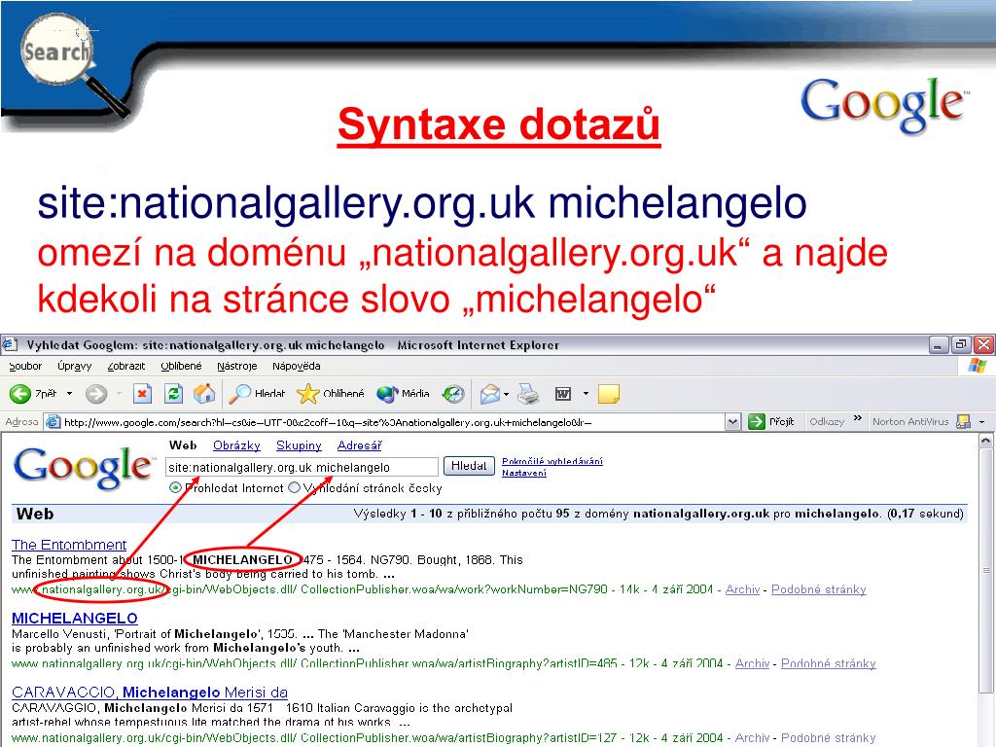996x747 pixels.
Task: Expand the address bar dropdown list
Action: tap(733, 422)
